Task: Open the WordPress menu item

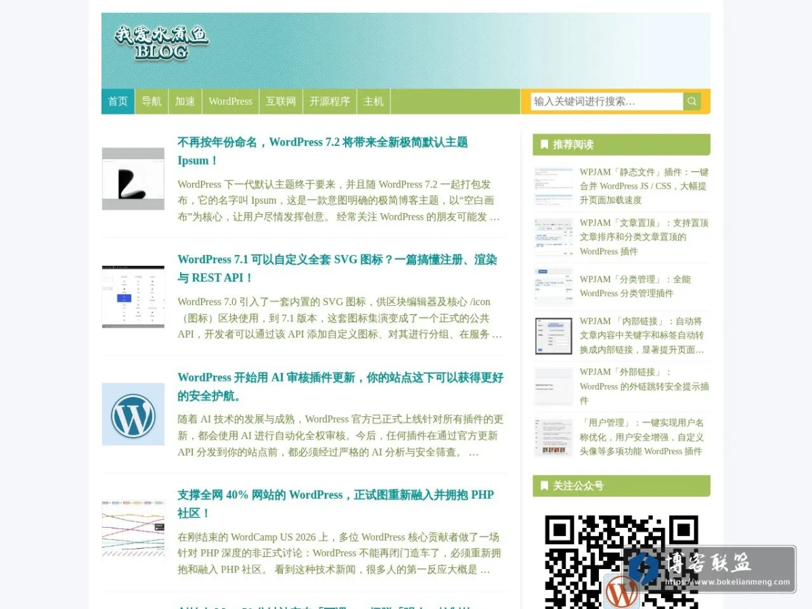Action: [x=230, y=101]
